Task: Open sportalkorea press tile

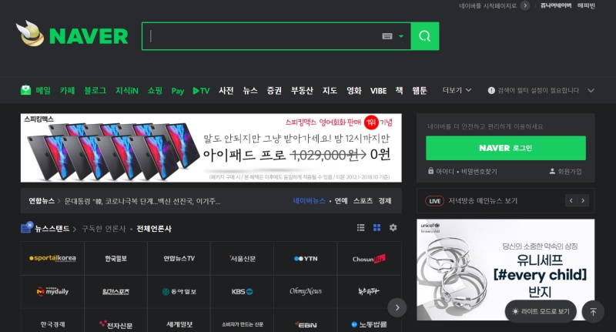Action: pyautogui.click(x=52, y=258)
